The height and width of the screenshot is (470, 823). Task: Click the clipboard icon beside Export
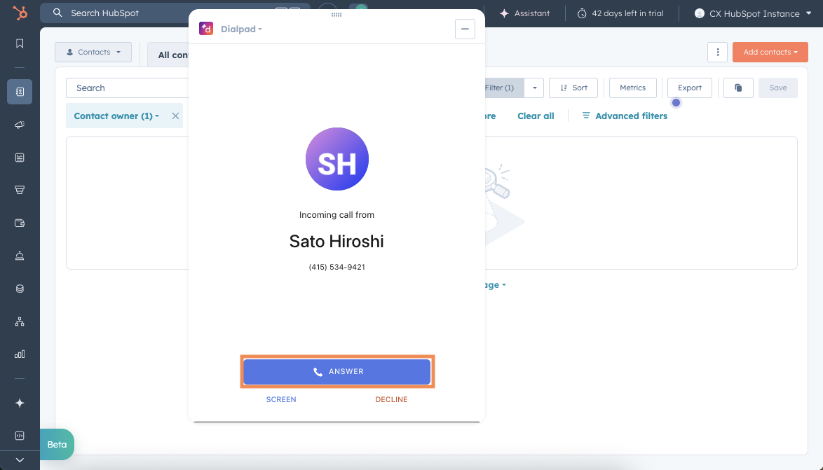[737, 88]
